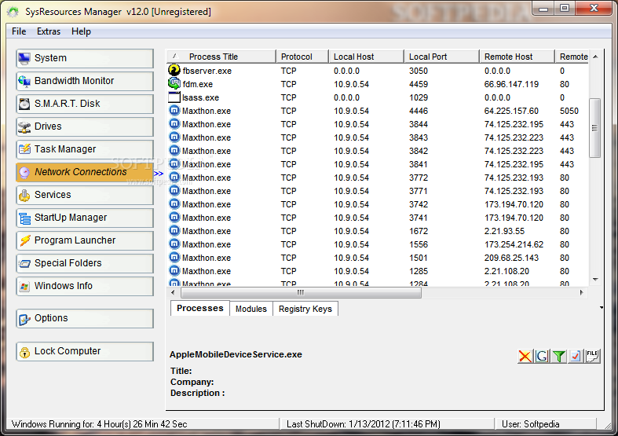Click remote host 64.225.157.60
Image resolution: width=618 pixels, height=436 pixels.
511,112
